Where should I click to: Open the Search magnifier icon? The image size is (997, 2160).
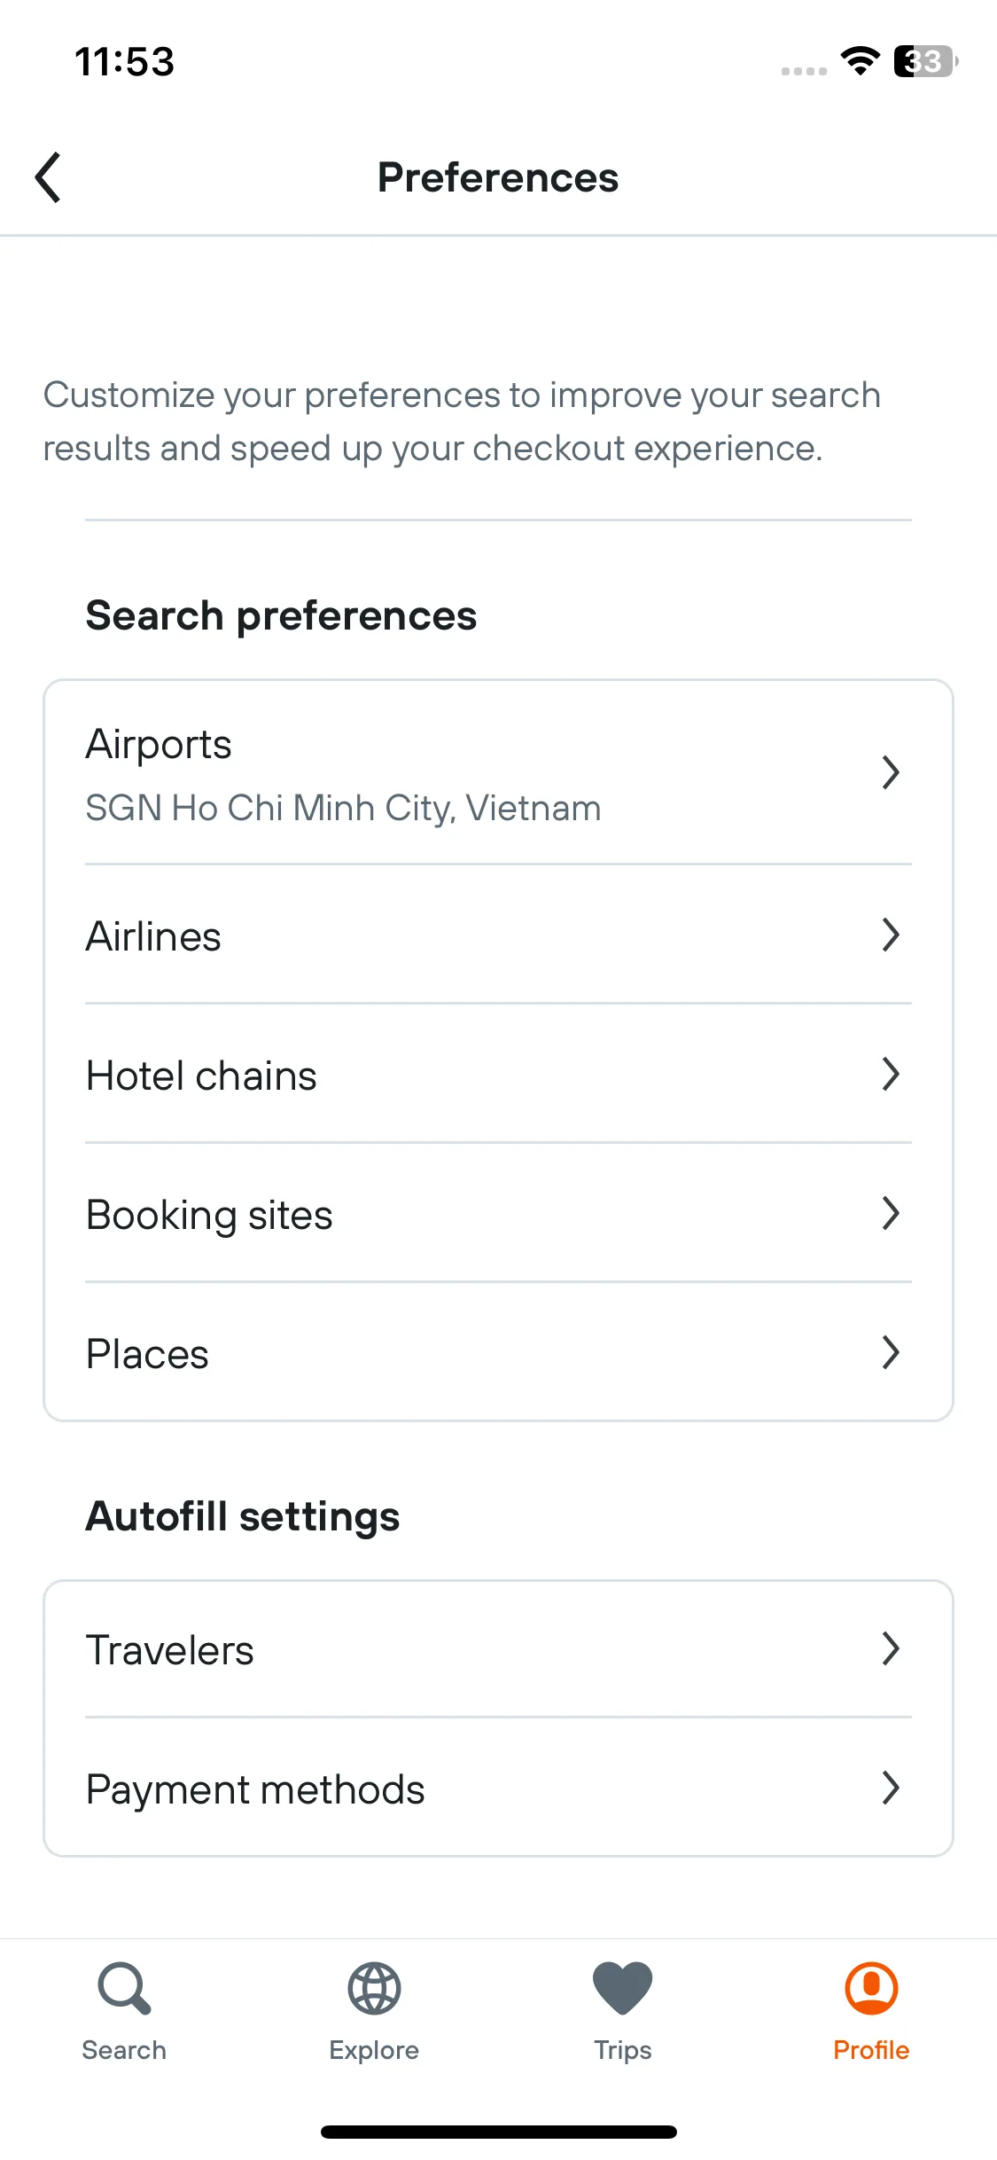click(x=124, y=1989)
